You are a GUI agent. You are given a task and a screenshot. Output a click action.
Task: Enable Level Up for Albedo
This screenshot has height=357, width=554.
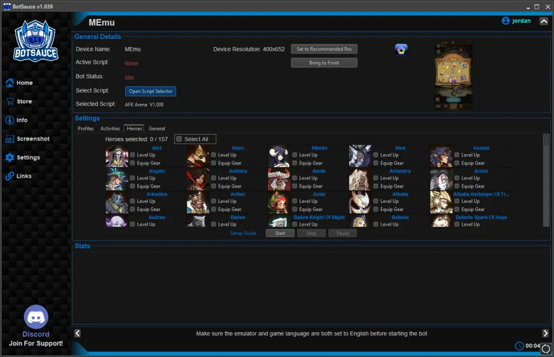pos(295,155)
